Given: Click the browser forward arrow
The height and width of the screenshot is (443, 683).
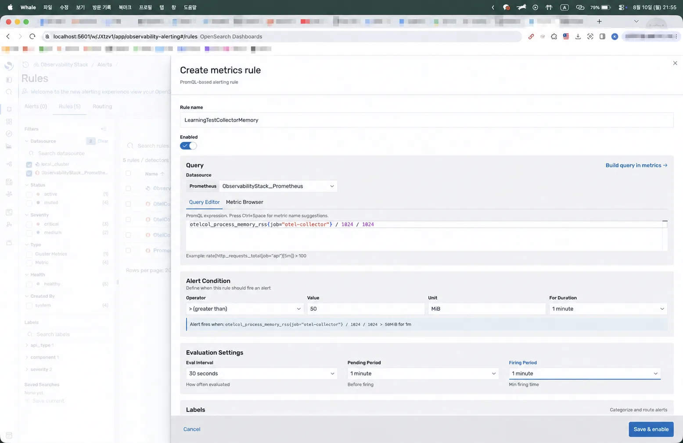Looking at the screenshot, I should click(20, 36).
